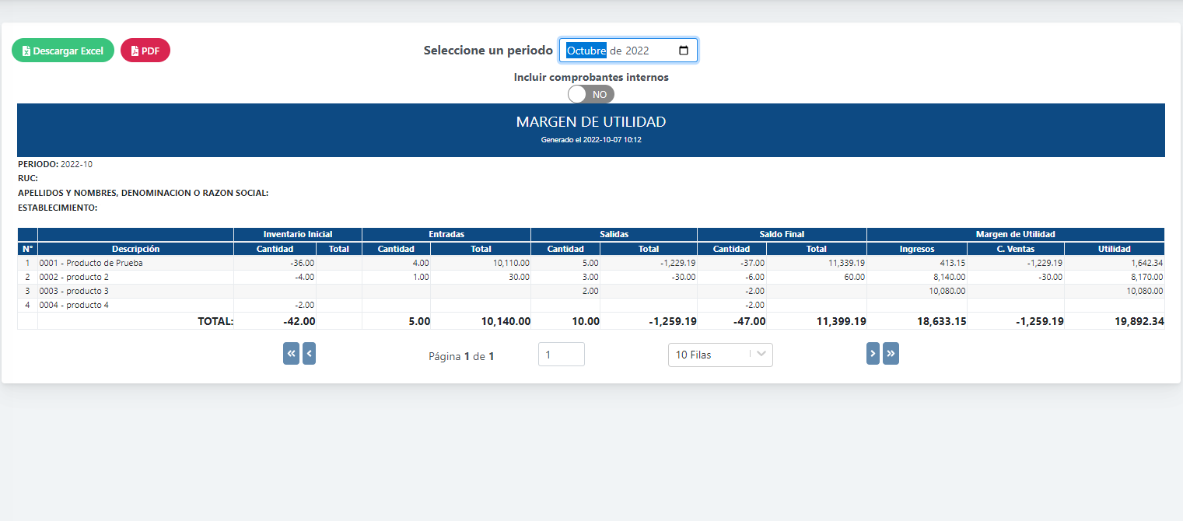Click the Utilidad column header
The image size is (1183, 521).
pos(1114,249)
